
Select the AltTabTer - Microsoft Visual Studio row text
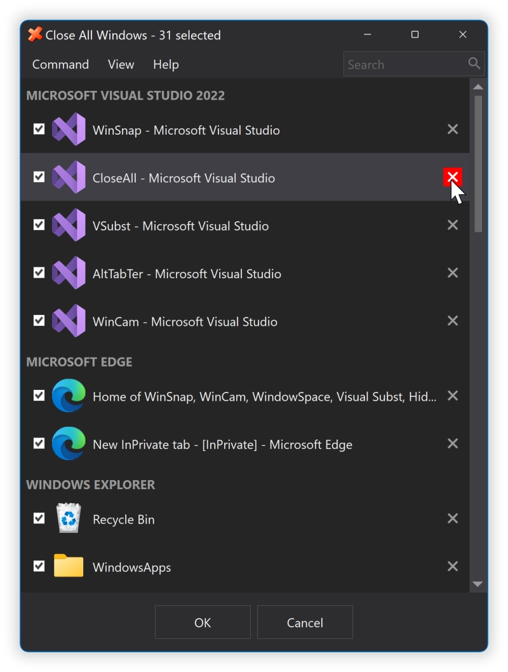187,274
